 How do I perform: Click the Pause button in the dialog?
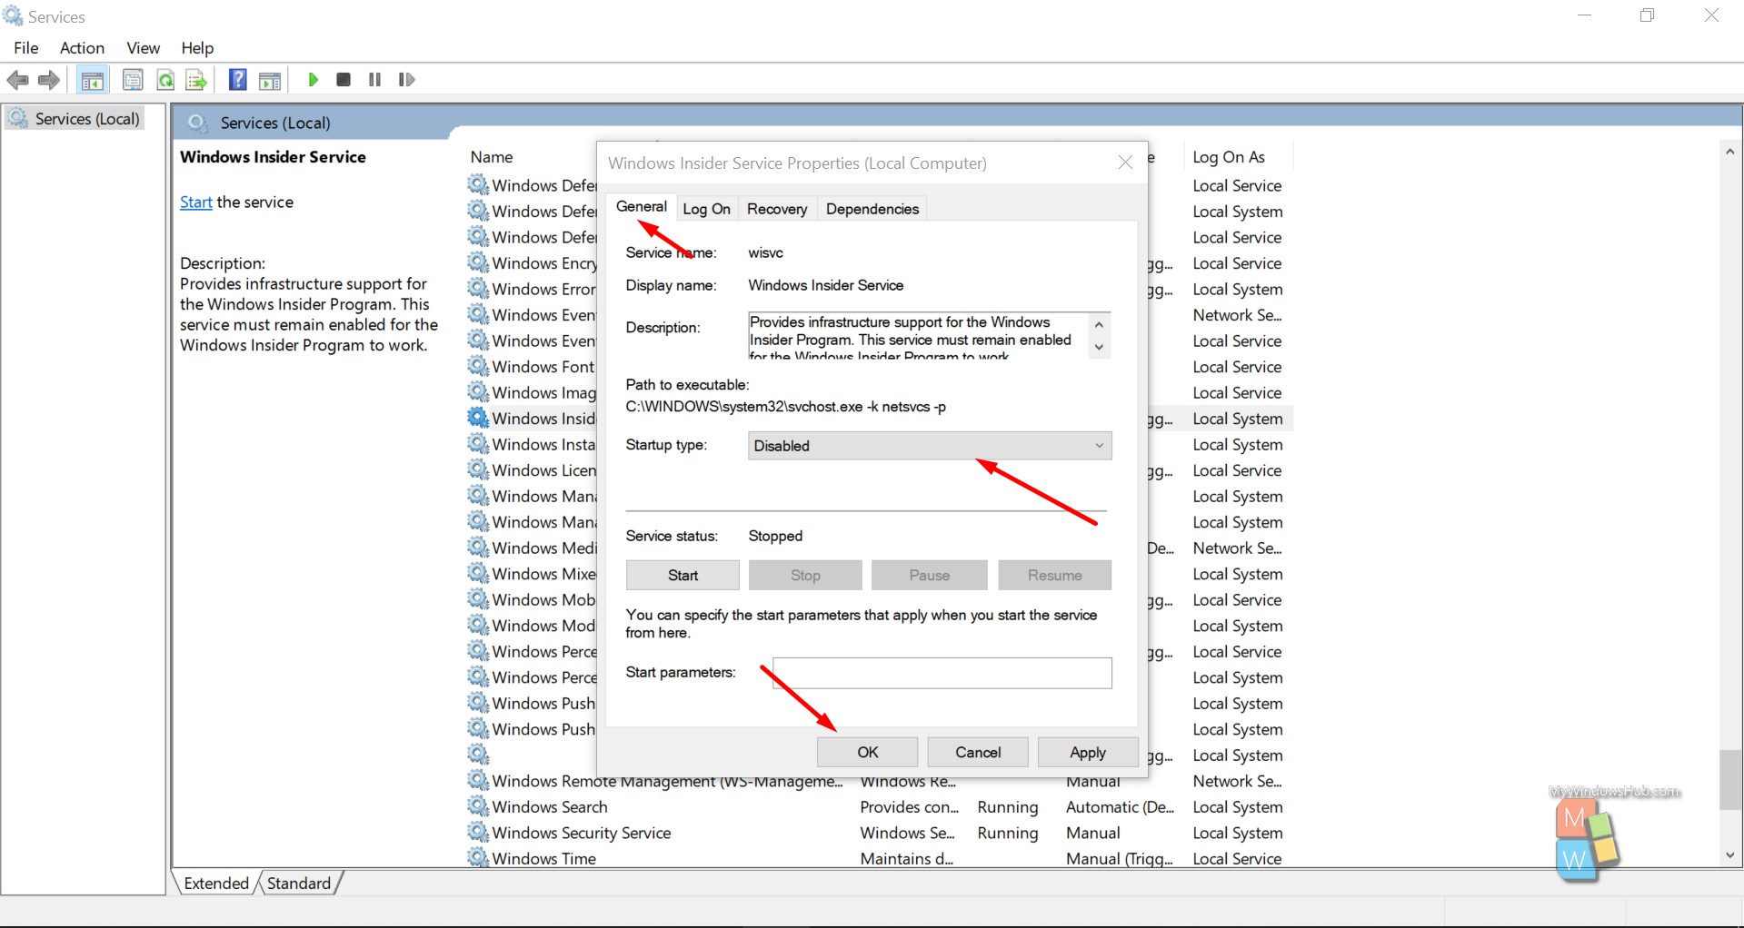(x=930, y=576)
